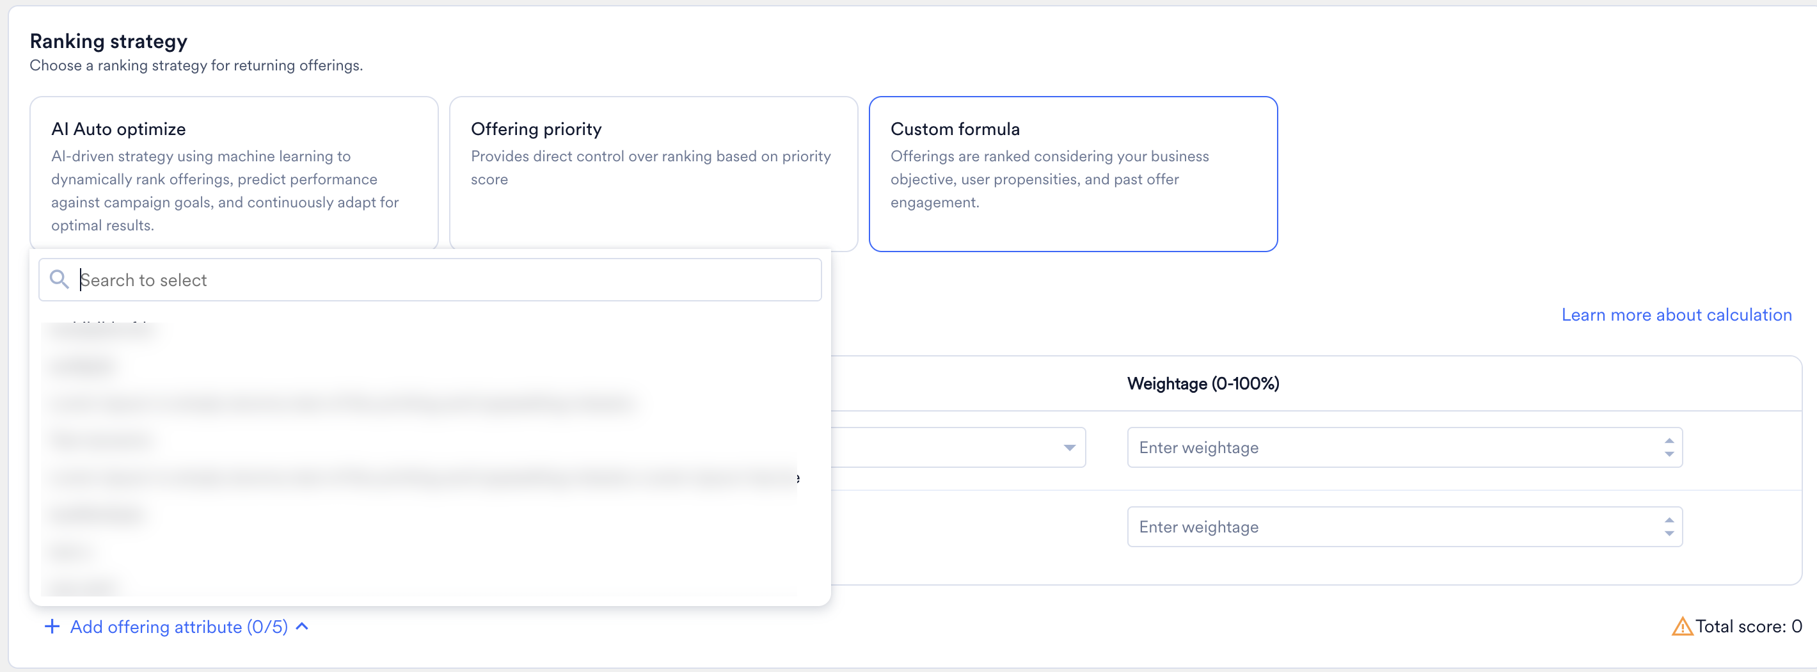Viewport: 1817px width, 672px height.
Task: Increase second weightage using up arrow
Action: click(x=1669, y=520)
